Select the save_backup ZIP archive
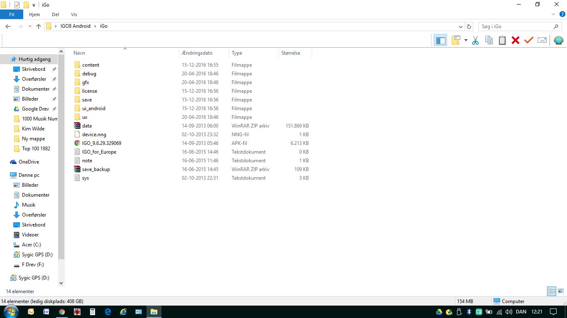This screenshot has height=318, width=567. [x=96, y=169]
